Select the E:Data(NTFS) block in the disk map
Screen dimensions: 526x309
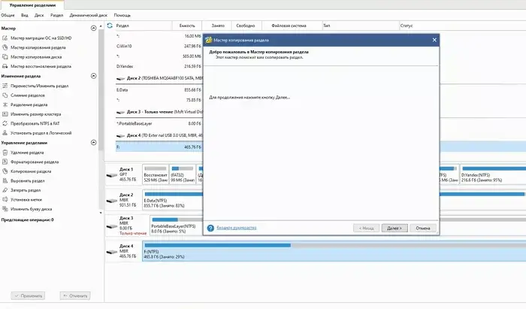point(173,201)
